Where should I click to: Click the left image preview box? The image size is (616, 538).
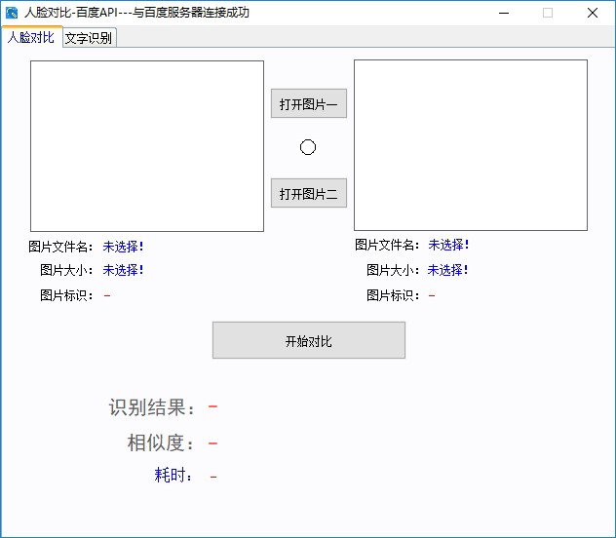tap(147, 146)
